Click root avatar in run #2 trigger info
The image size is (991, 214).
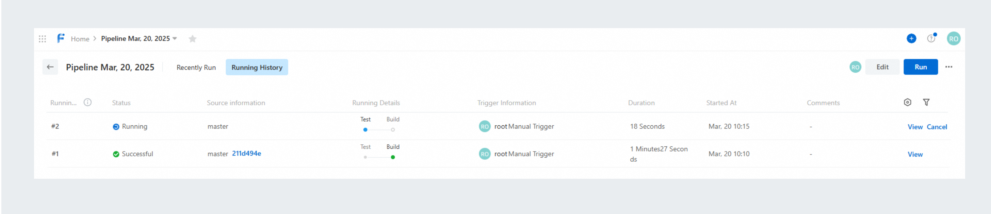[x=484, y=126]
